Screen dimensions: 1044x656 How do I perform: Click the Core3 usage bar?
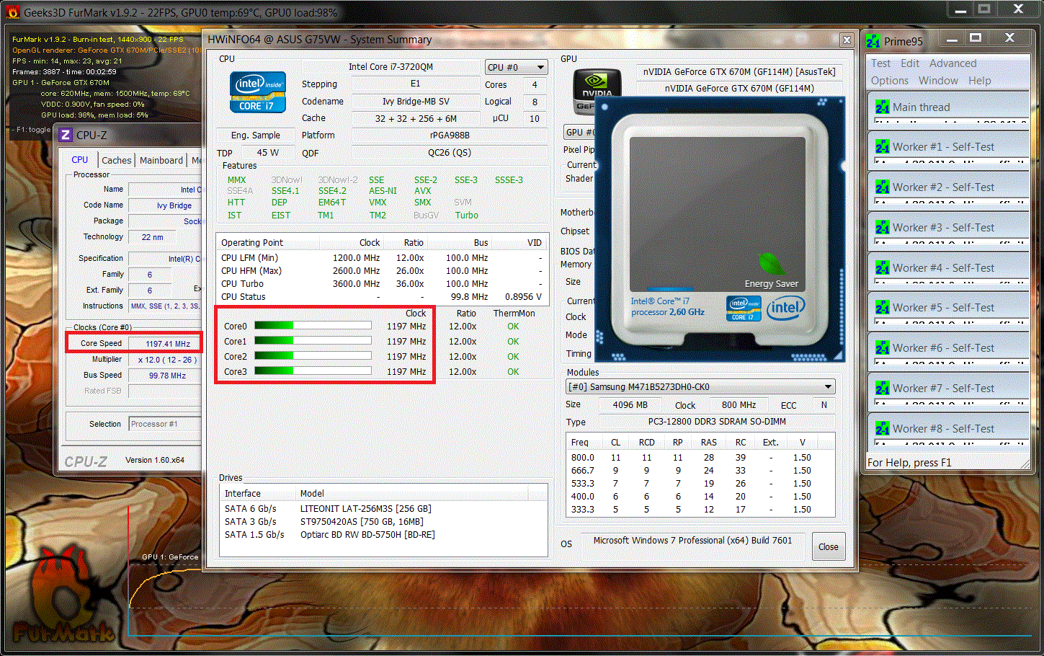[x=313, y=371]
